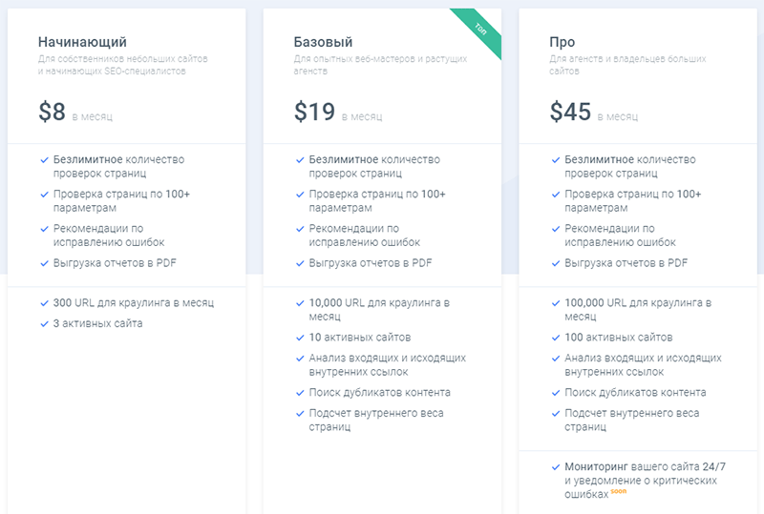Click checkmark beside '100 активных сайтов'
Screen dimensions: 764x514
(x=556, y=338)
